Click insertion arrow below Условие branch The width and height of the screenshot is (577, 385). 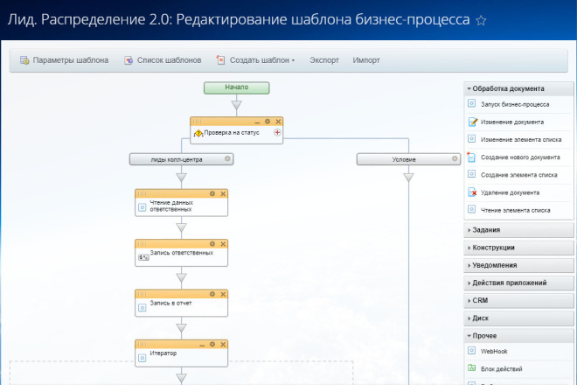(x=408, y=178)
